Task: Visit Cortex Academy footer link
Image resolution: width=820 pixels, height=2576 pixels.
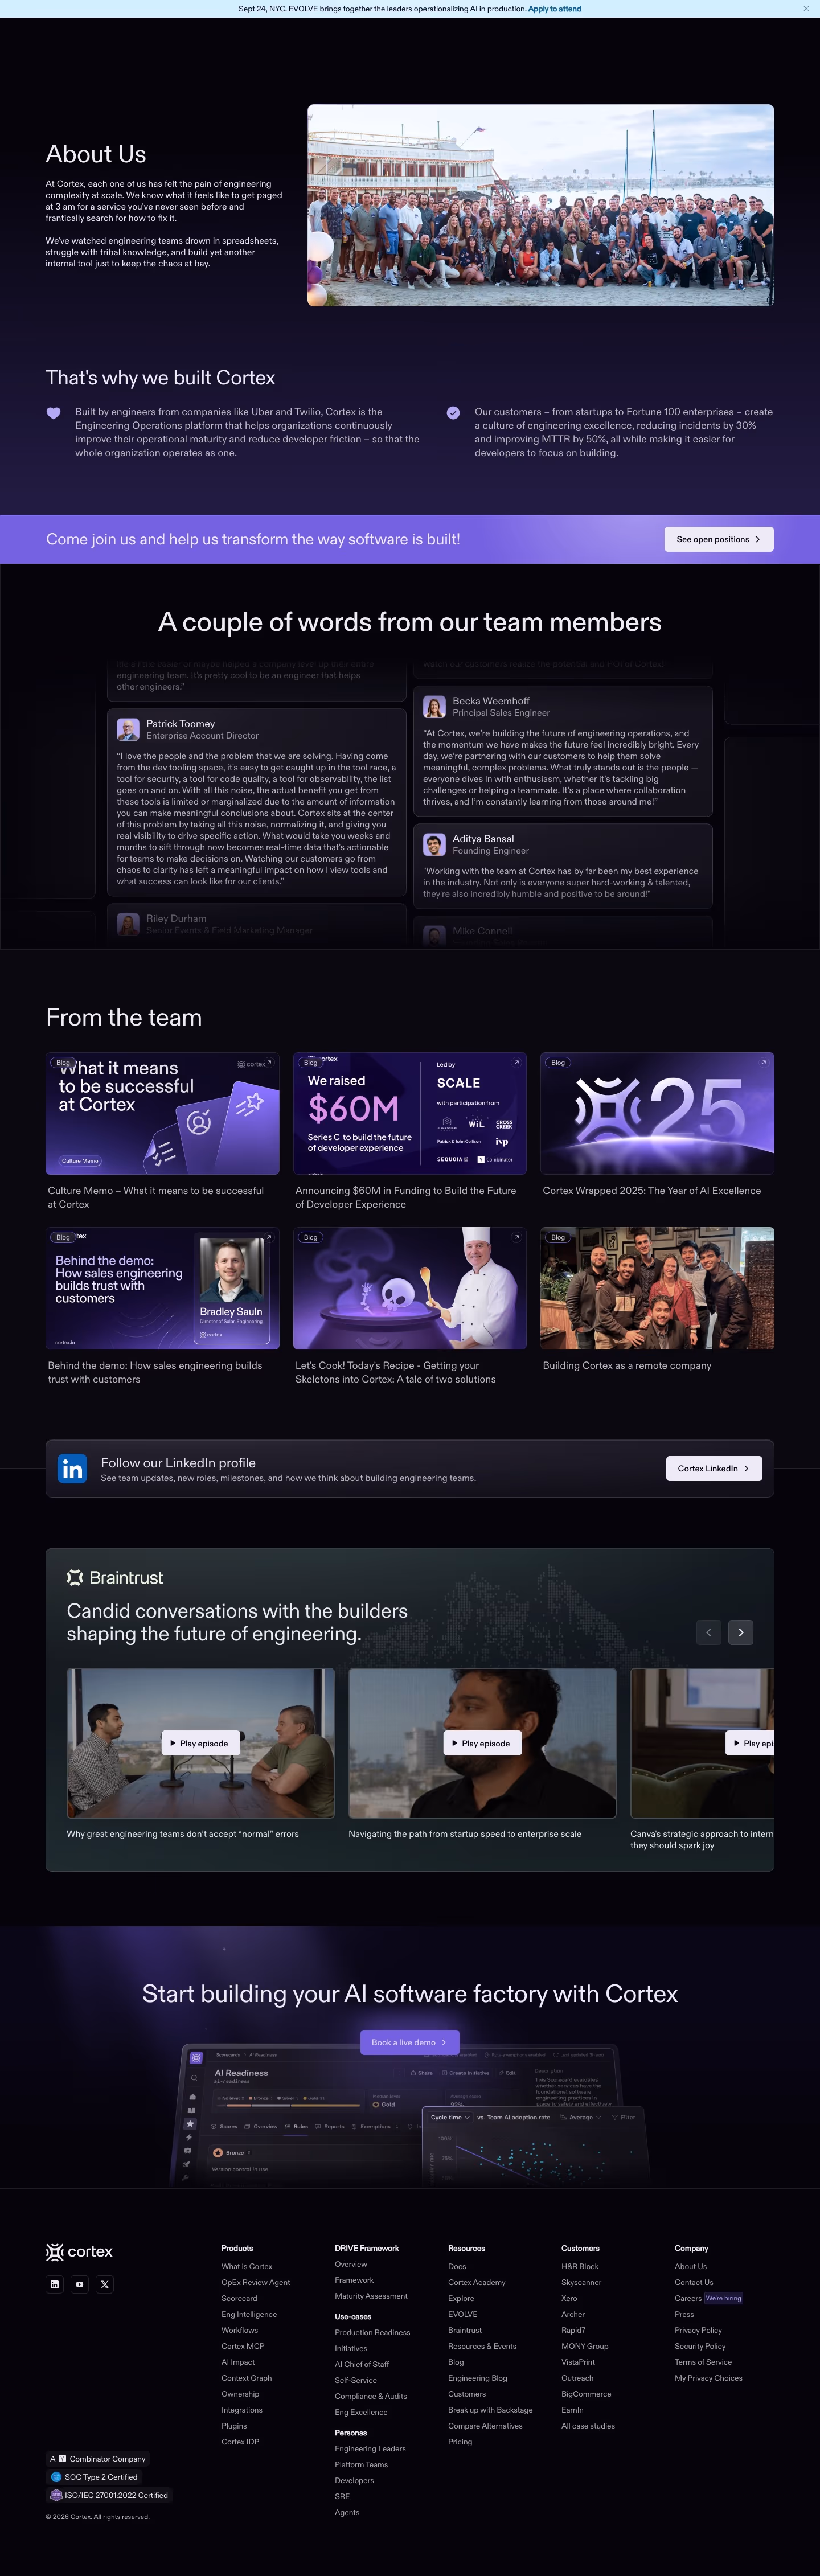Action: point(477,2283)
